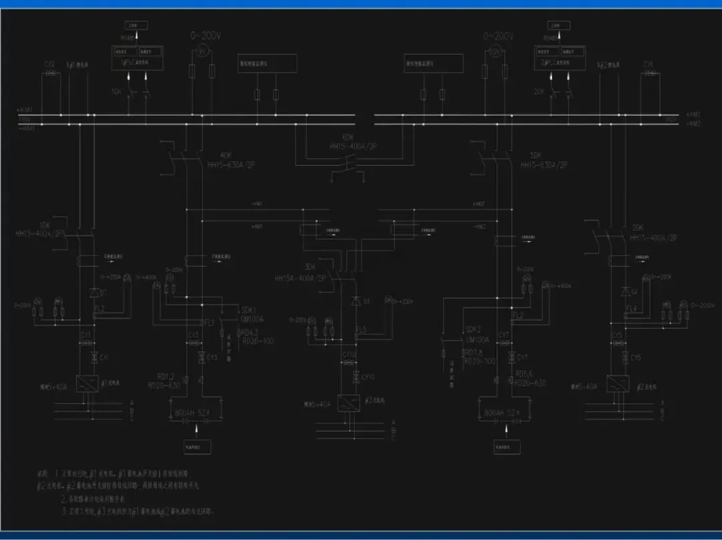Select the #1 charger rectifier symbol
The height and width of the screenshot is (540, 722).
pyautogui.click(x=88, y=384)
